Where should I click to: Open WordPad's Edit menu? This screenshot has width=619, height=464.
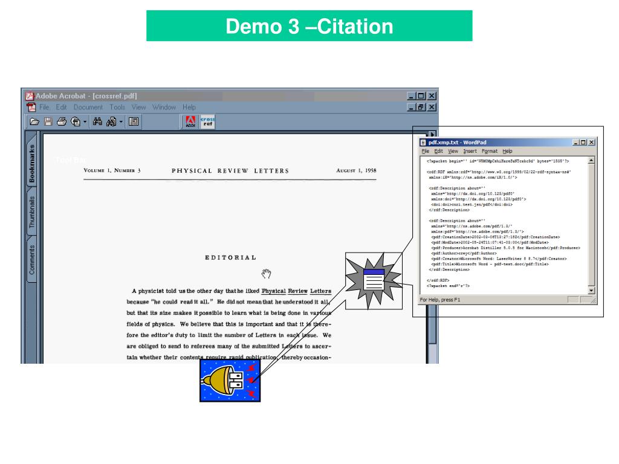439,151
